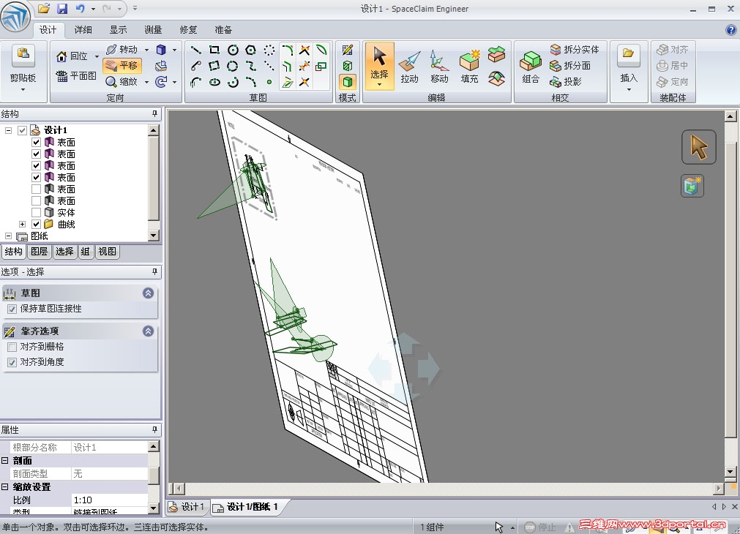Check the fifth 表面 item checkbox
The height and width of the screenshot is (534, 740).
coord(36,189)
